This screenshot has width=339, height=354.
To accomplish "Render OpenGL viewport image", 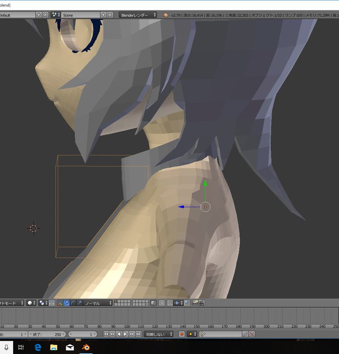I will (195, 303).
